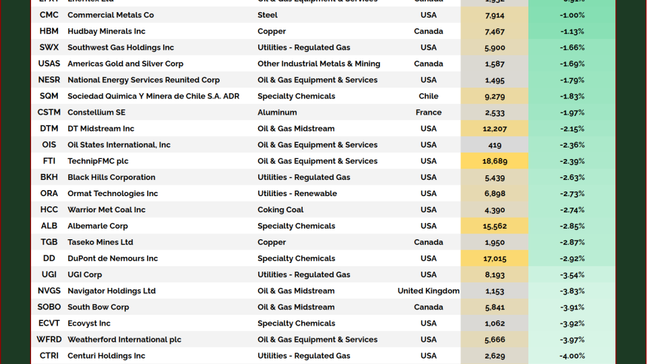Click the USAS ticker symbol
This screenshot has width=647, height=364.
[49, 63]
